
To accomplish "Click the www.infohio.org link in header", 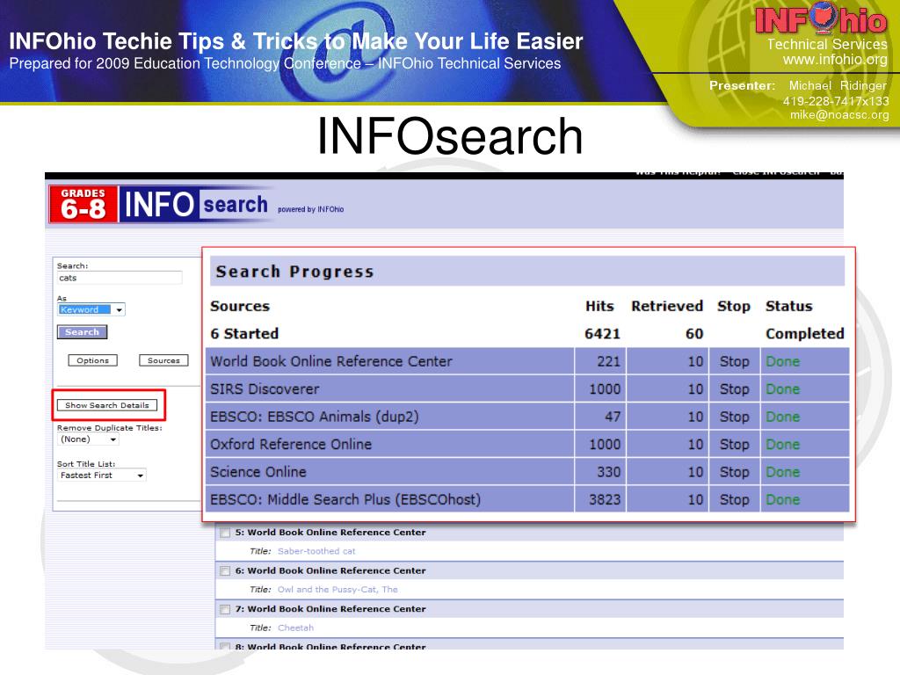I will (x=835, y=59).
